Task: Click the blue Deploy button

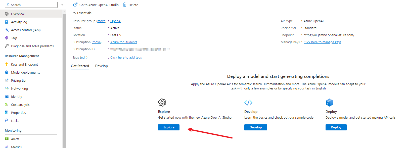Action: pos(336,127)
